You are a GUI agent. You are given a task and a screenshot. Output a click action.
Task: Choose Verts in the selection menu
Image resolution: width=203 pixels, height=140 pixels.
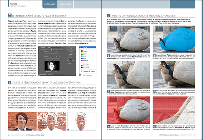(x=85, y=55)
